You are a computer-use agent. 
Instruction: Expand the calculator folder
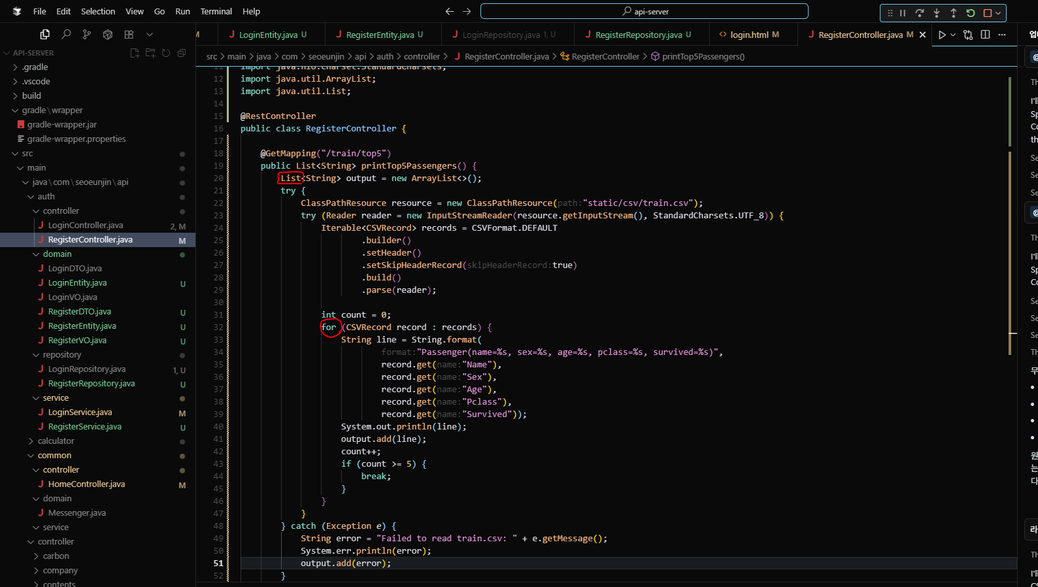[56, 441]
